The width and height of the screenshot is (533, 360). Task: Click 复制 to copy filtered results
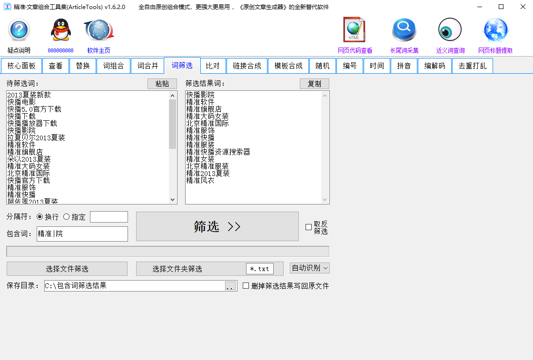coord(314,83)
